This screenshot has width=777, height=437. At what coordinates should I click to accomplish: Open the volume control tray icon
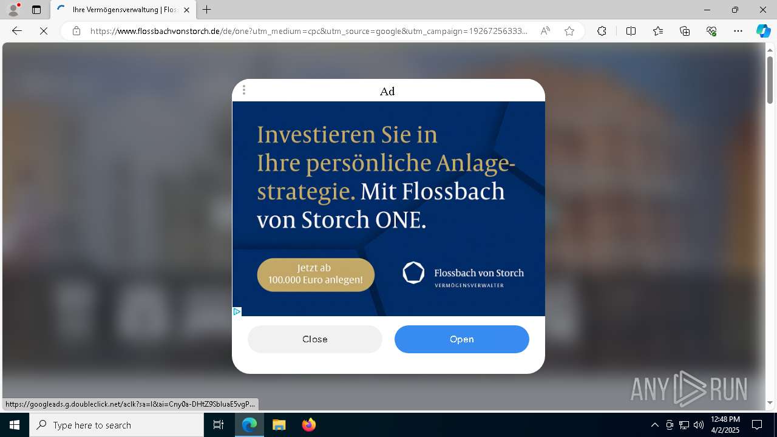(699, 425)
